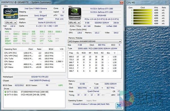This screenshot has width=170, height=111.
Task: Click the Stepping value 'C2'
Action: [x=41, y=12]
